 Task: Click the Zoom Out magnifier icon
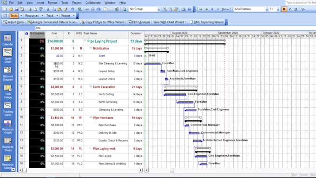[x=170, y=9]
